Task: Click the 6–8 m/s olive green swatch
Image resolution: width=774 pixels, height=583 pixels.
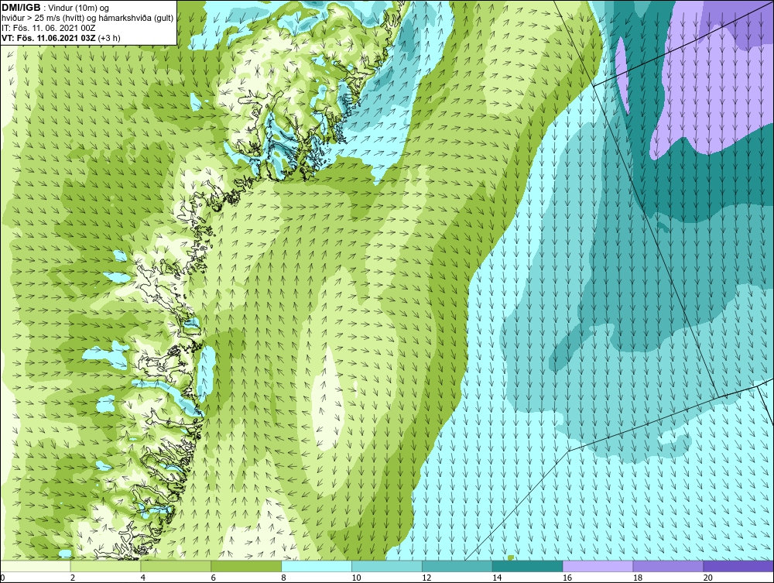Action: [246, 566]
